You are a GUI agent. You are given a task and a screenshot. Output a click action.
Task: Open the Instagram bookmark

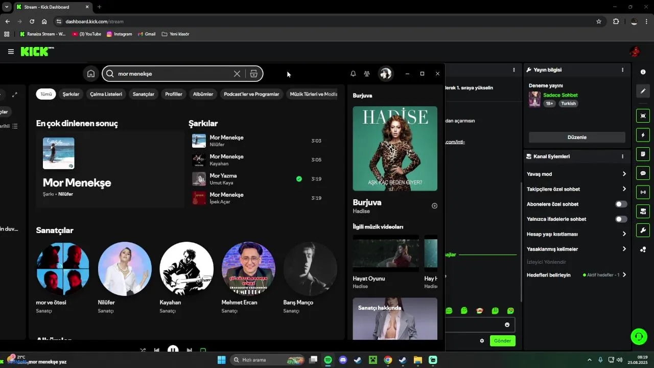click(119, 34)
